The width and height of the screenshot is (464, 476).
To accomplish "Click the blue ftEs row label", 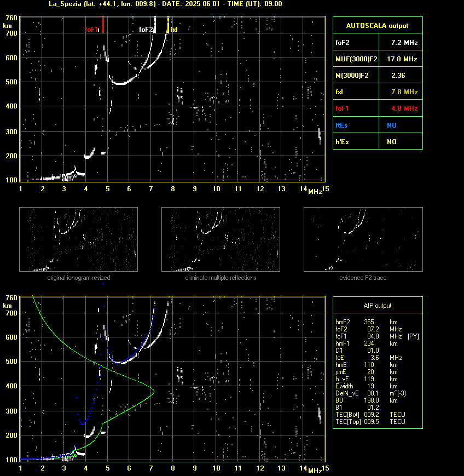I will point(341,125).
